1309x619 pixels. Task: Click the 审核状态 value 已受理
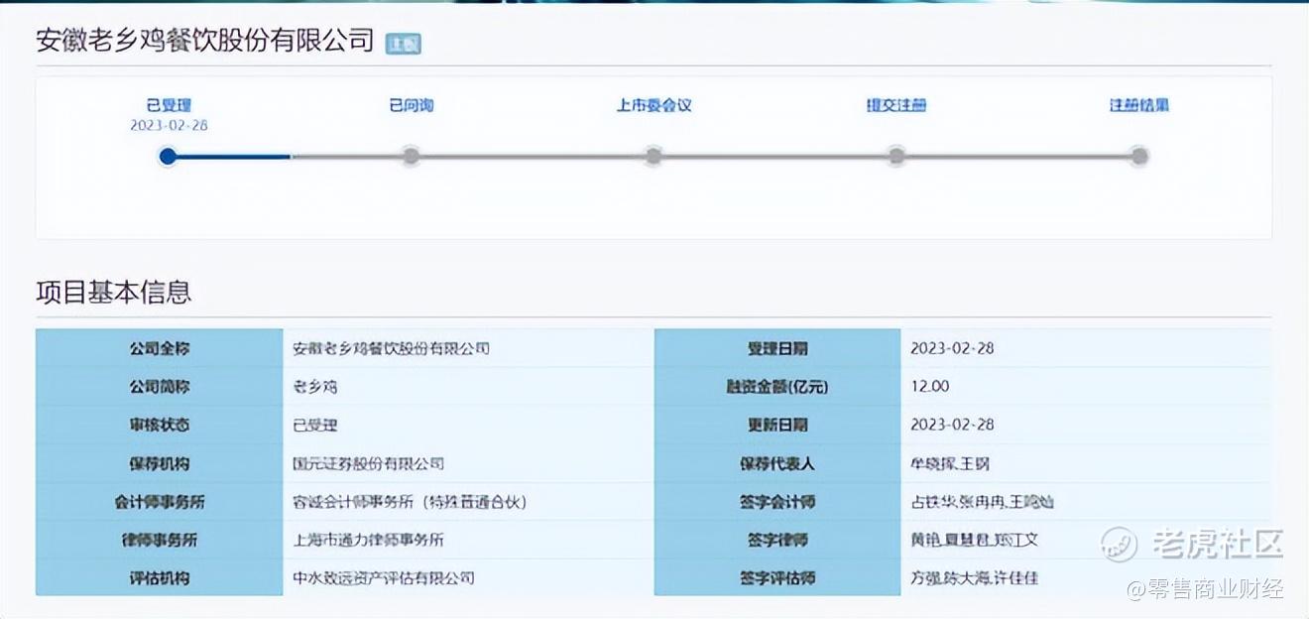(315, 425)
